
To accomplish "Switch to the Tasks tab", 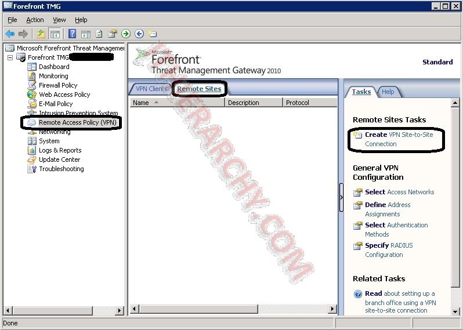I will pyautogui.click(x=361, y=92).
